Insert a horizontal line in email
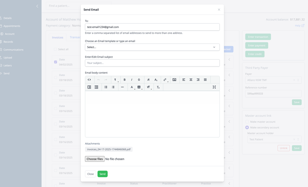This screenshot has height=187, width=308. (x=123, y=87)
